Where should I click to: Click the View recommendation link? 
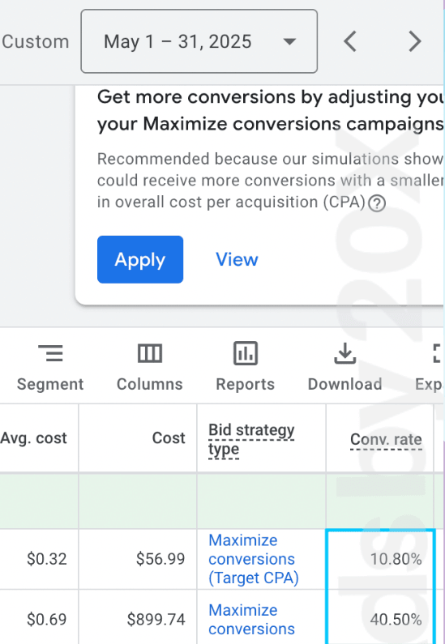coord(237,259)
